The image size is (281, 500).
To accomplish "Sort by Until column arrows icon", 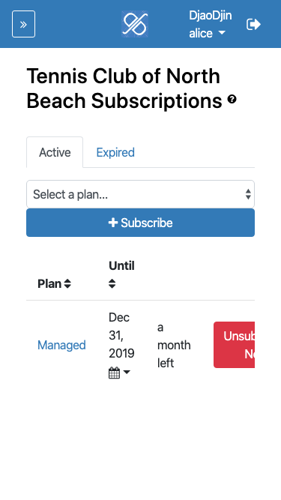I will tap(112, 283).
